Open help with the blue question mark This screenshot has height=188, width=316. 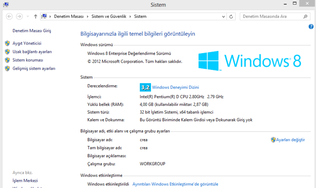[x=311, y=27]
